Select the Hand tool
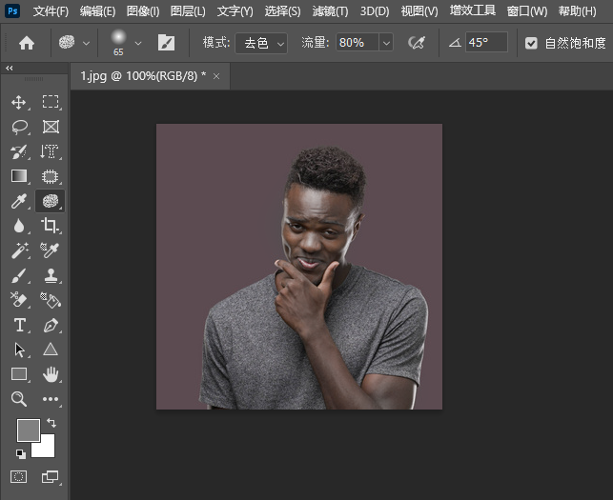This screenshot has height=500, width=613. point(51,374)
